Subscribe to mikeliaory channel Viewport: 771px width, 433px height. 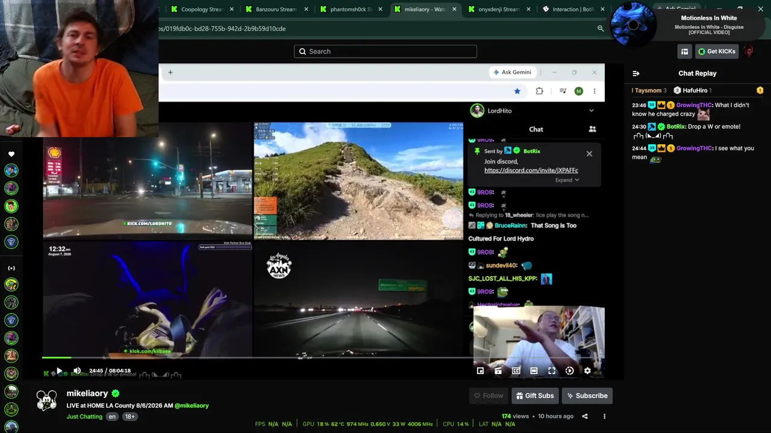(587, 396)
